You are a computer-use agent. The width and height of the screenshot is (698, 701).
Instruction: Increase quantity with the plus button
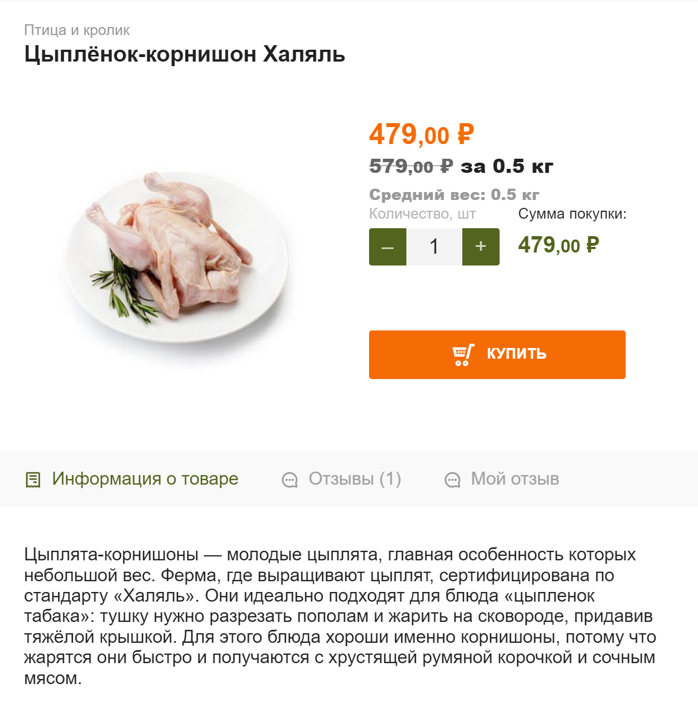(481, 247)
